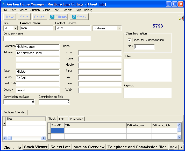Click the Estimate_low column header
Image resolution: width=185 pixels, height=151 pixels.
(x=139, y=125)
